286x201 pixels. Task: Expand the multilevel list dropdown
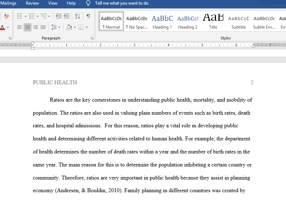(49, 16)
